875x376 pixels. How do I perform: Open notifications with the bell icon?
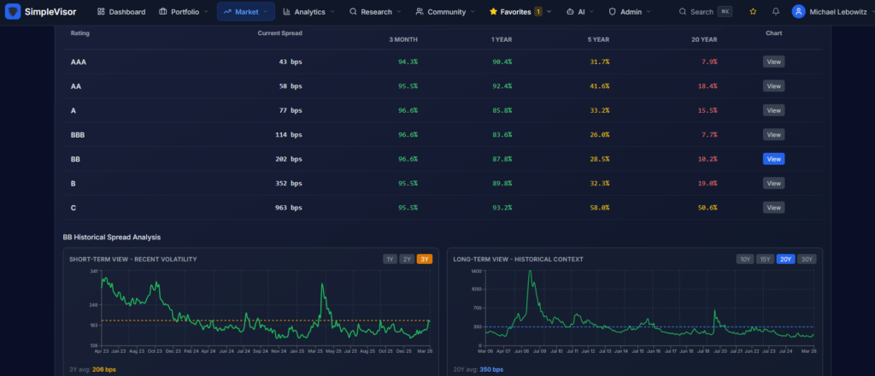775,12
